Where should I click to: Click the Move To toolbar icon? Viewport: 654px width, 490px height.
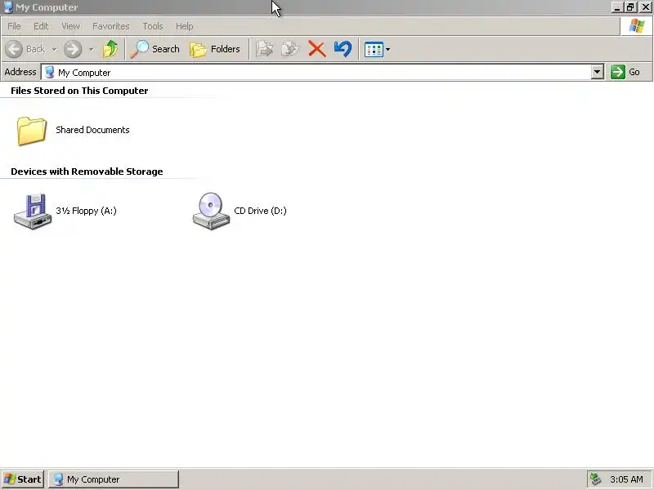point(264,49)
